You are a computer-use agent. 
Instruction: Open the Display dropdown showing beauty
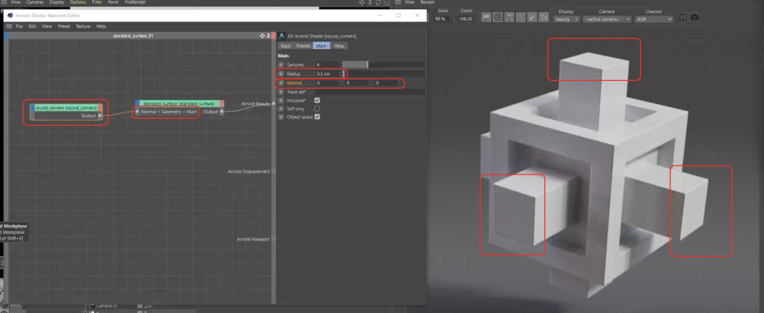tap(566, 19)
